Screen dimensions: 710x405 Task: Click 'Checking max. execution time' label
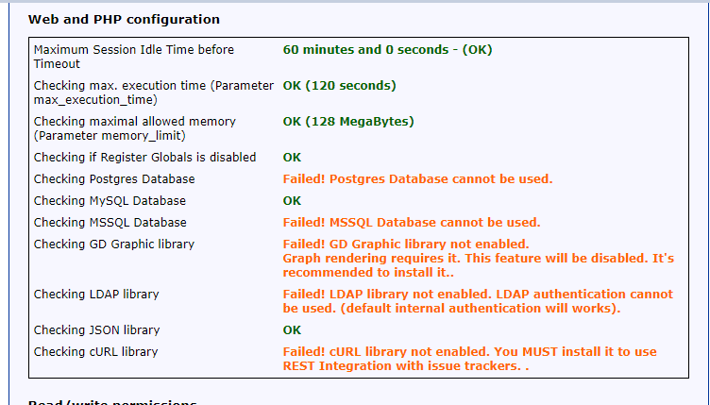154,93
